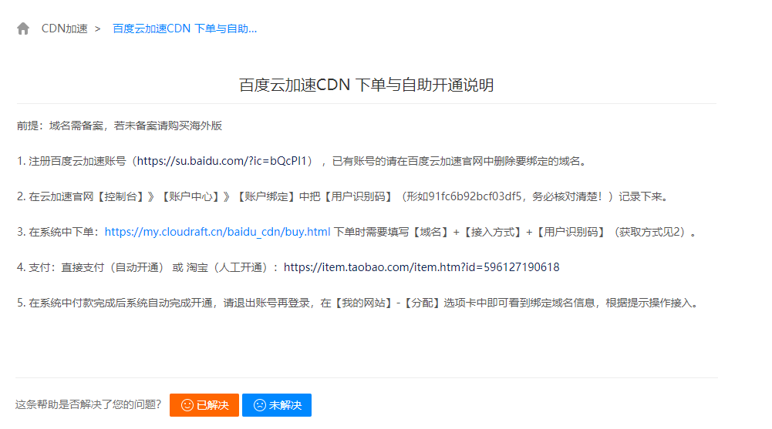Mark the help article as 已解决
772x429 pixels.
pyautogui.click(x=204, y=405)
